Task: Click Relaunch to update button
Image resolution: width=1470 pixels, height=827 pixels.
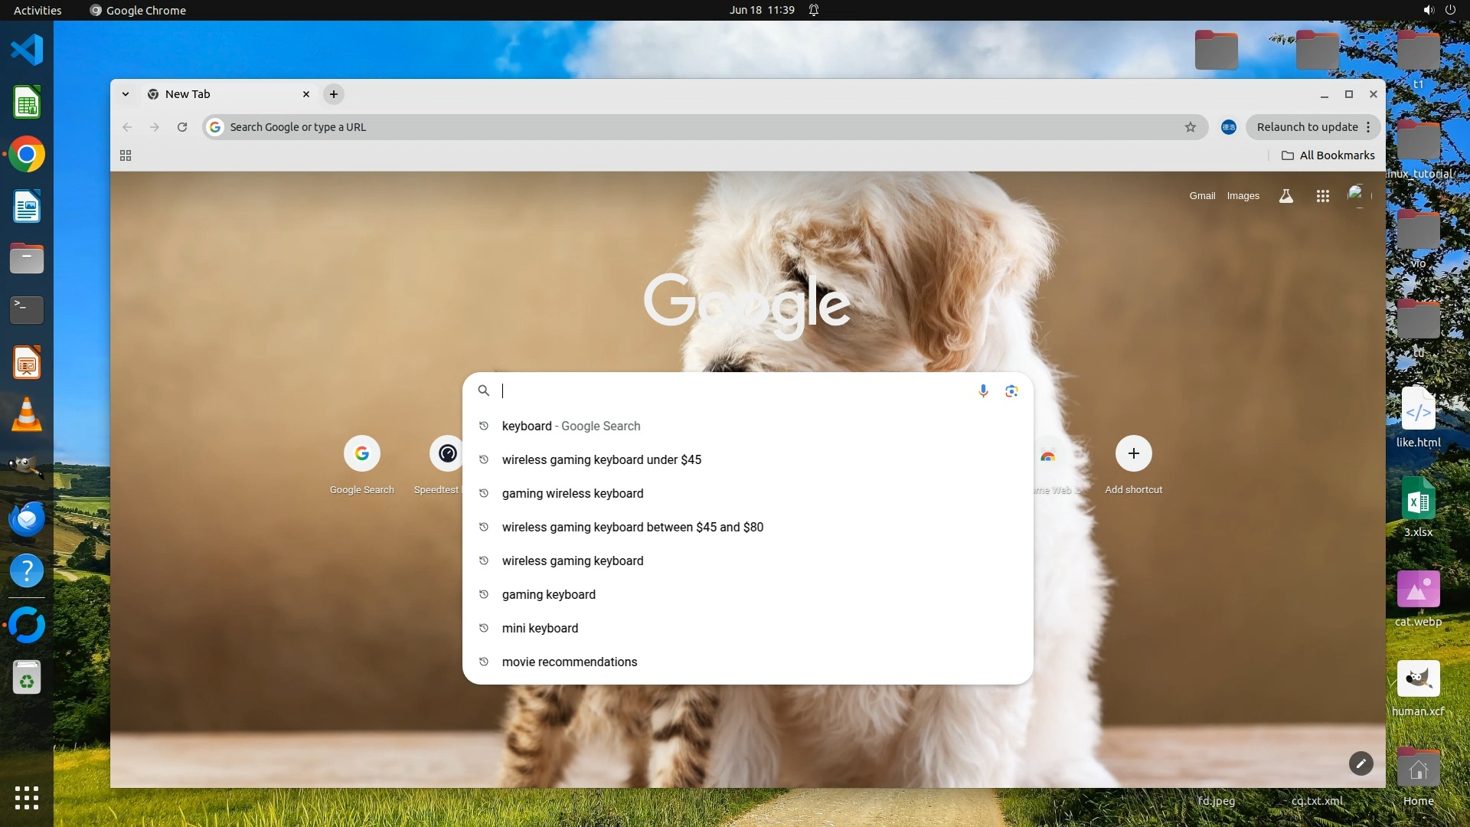Action: [1306, 127]
